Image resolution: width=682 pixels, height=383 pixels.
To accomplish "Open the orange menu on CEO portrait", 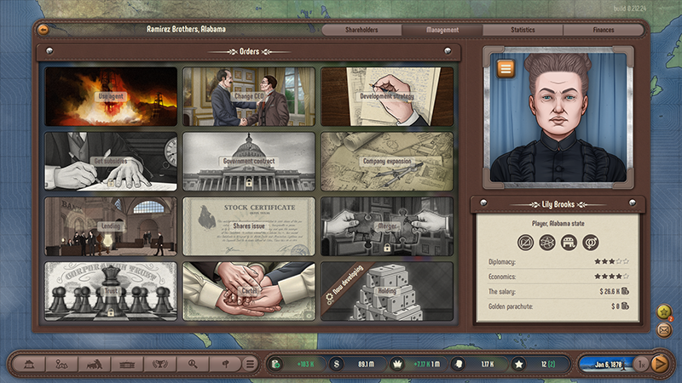I will pyautogui.click(x=505, y=68).
